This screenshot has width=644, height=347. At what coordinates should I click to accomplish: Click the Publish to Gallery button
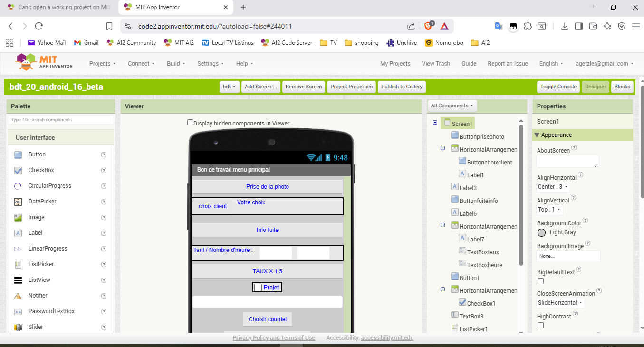[x=402, y=87]
